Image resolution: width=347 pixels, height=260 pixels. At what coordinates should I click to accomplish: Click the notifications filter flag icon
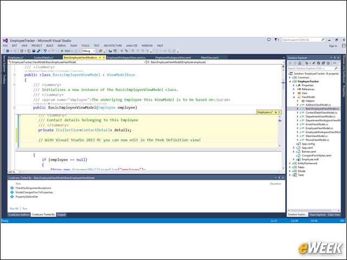(276, 40)
